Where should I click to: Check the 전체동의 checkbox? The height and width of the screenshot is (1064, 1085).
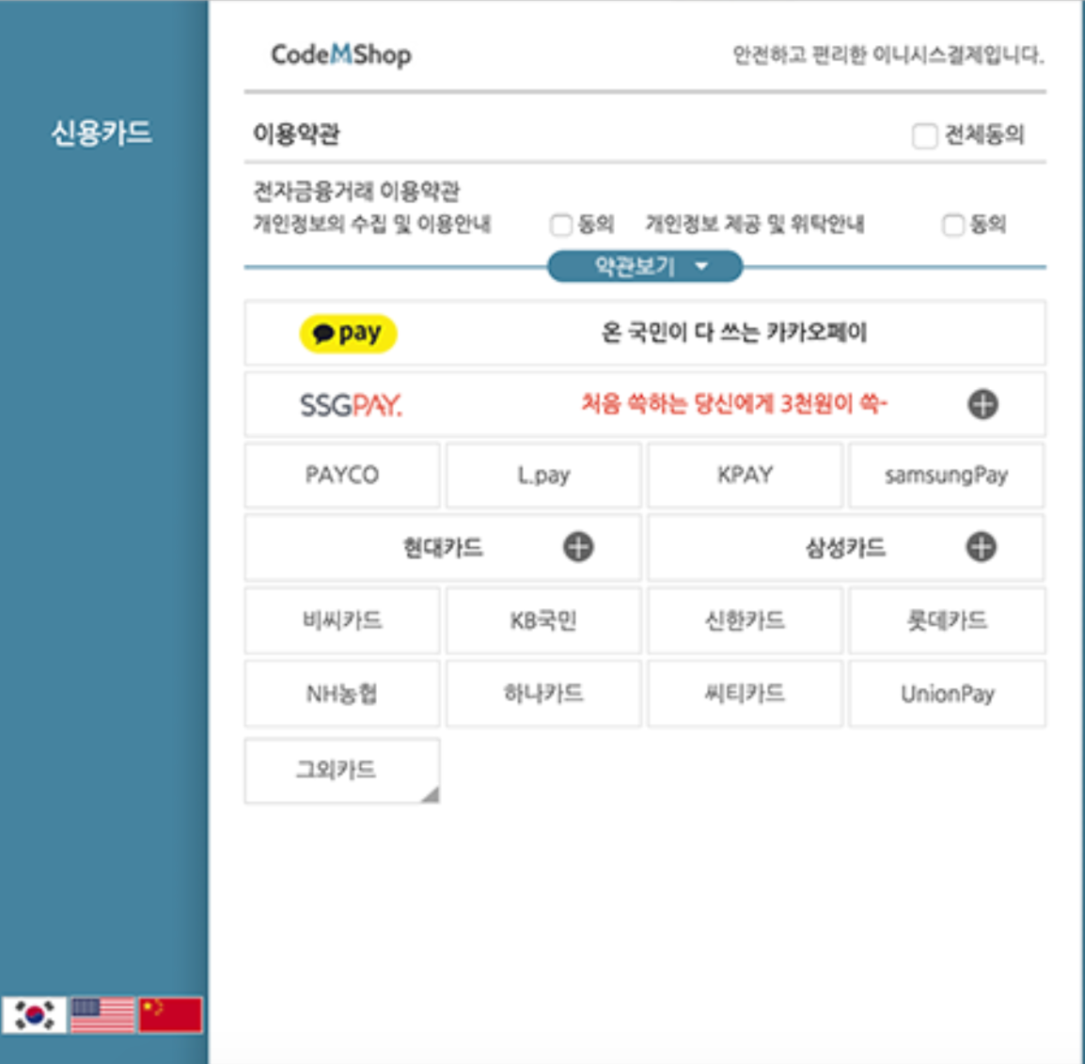924,135
